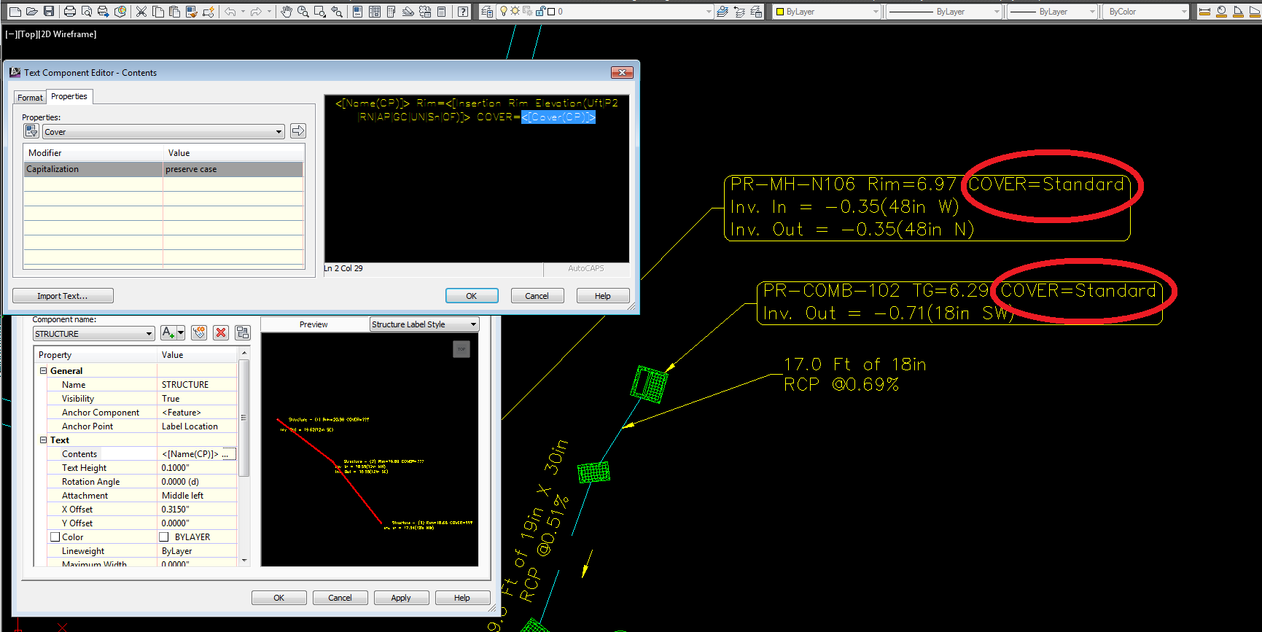
Task: Click the Undo arrow icon
Action: [230, 11]
